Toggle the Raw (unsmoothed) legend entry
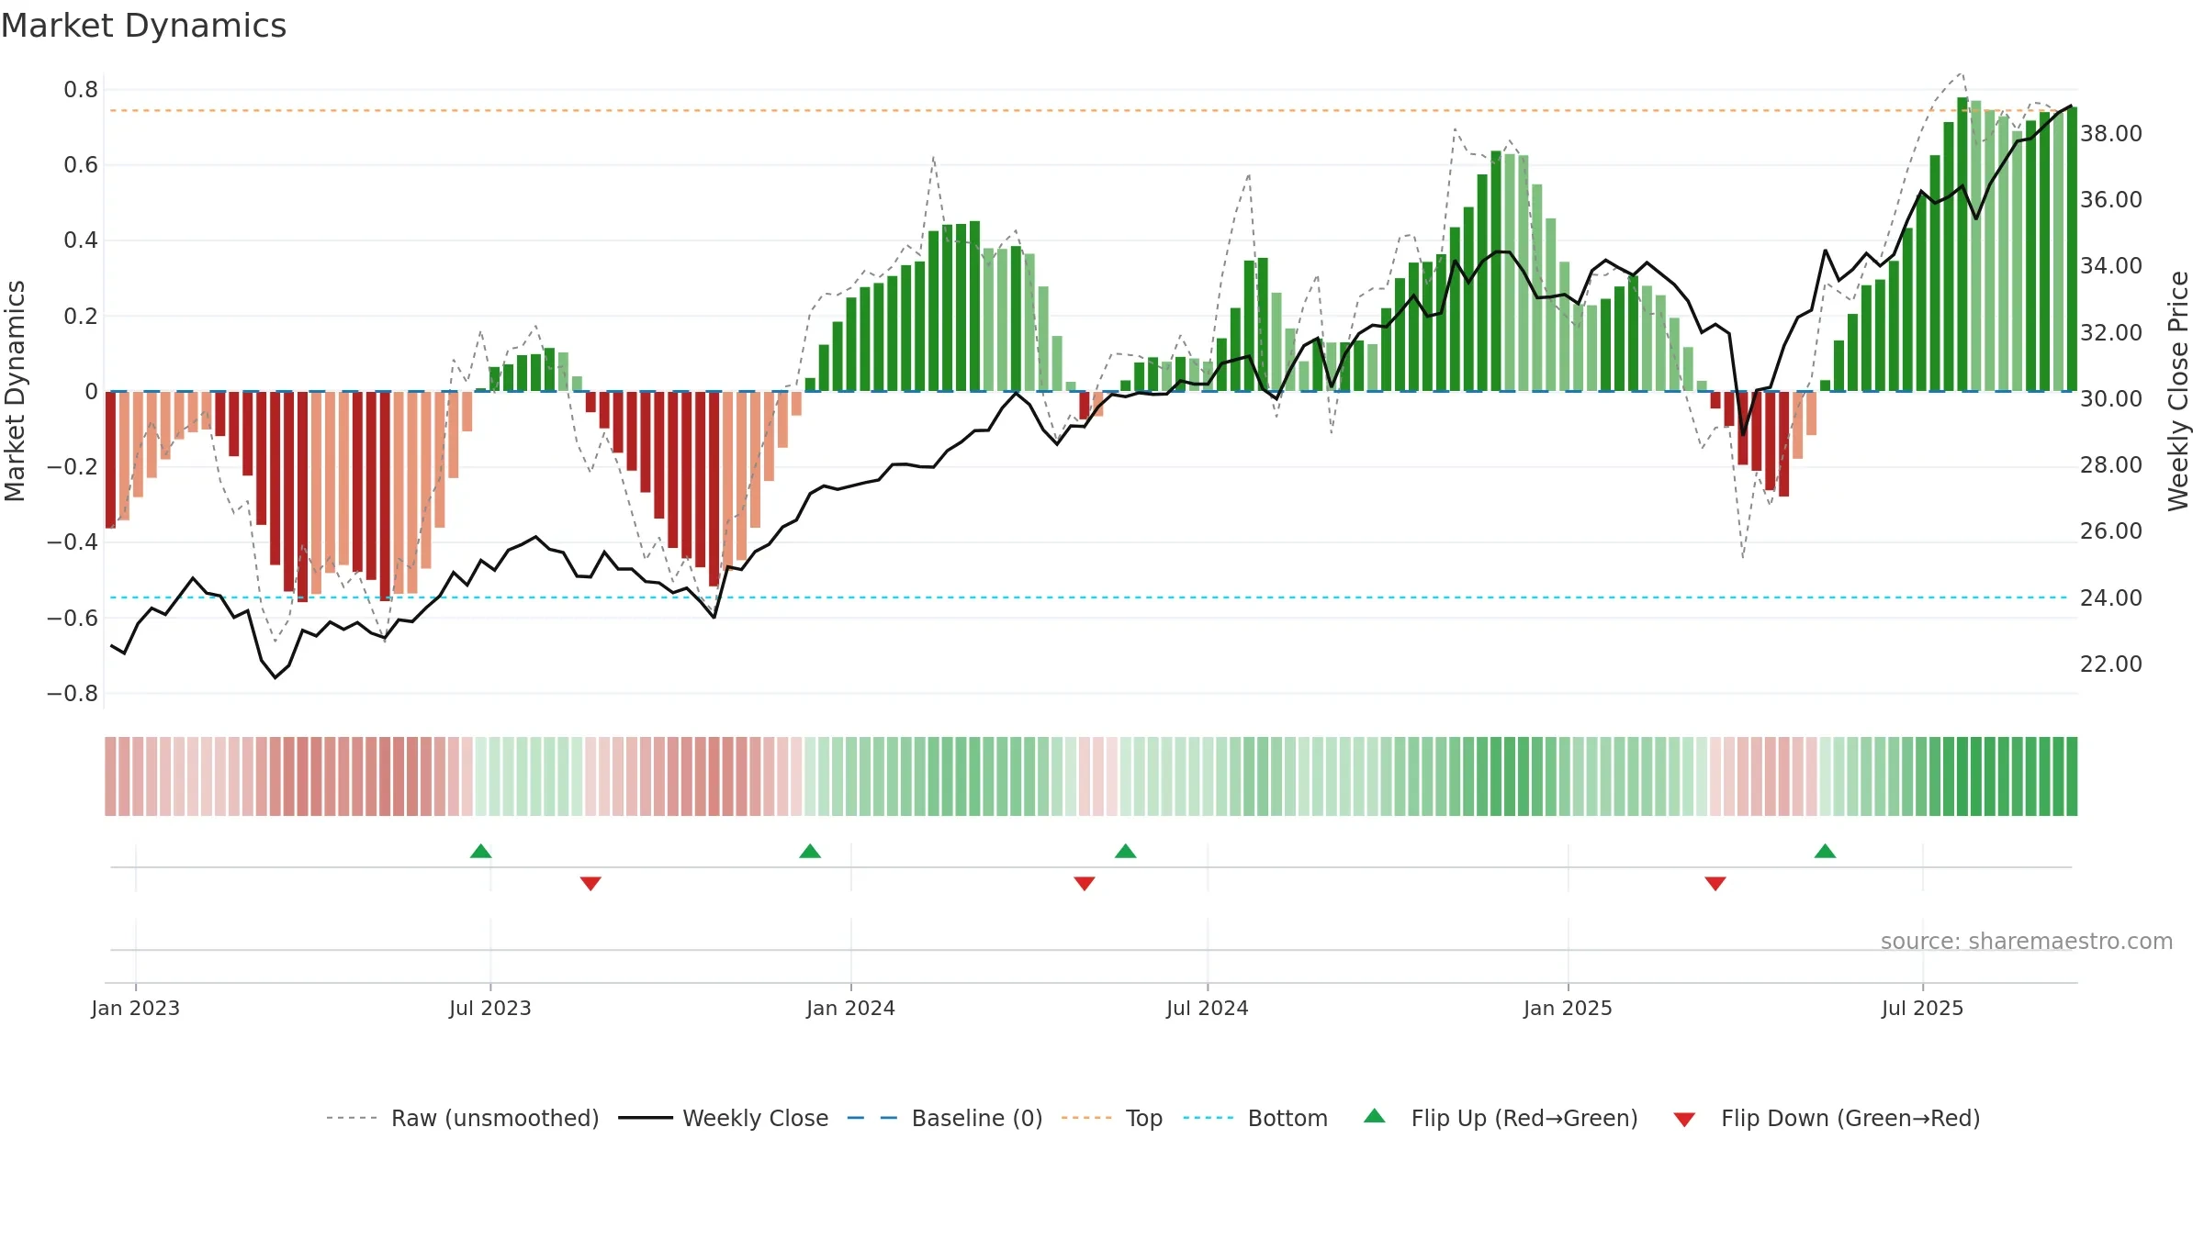 pyautogui.click(x=463, y=1118)
